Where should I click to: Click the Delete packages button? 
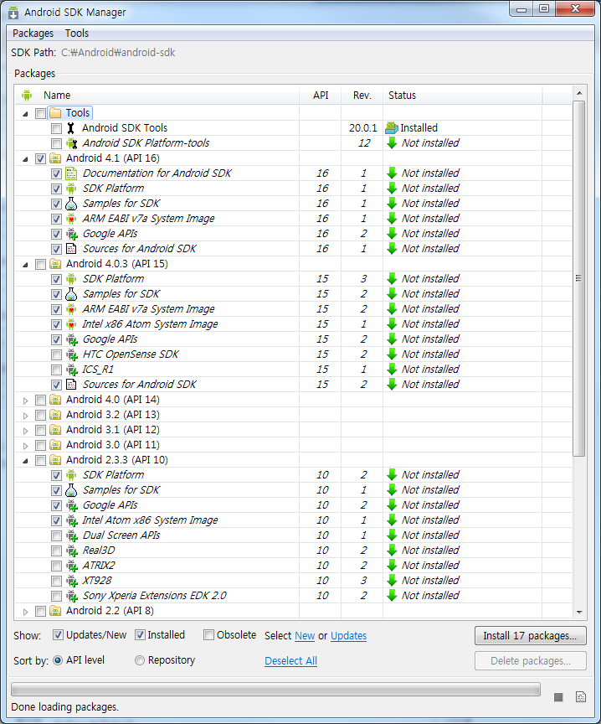(531, 661)
